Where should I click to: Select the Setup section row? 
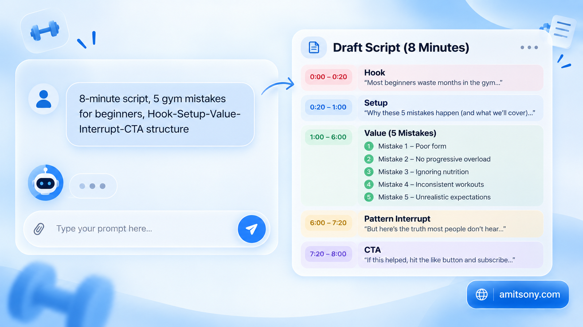(422, 108)
